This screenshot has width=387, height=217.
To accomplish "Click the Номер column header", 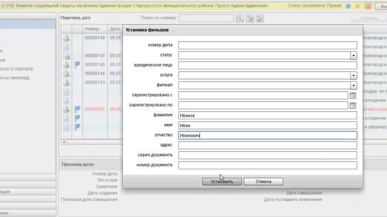I will coord(95,29).
